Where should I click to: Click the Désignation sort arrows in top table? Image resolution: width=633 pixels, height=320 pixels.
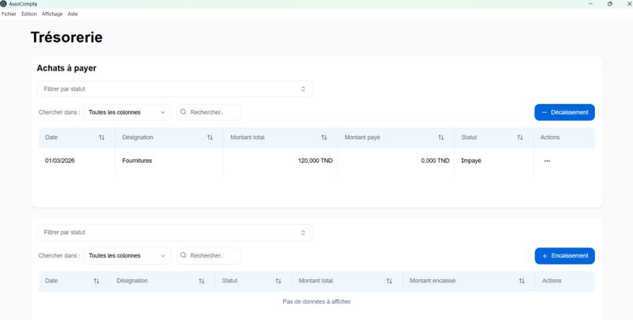[x=210, y=138]
